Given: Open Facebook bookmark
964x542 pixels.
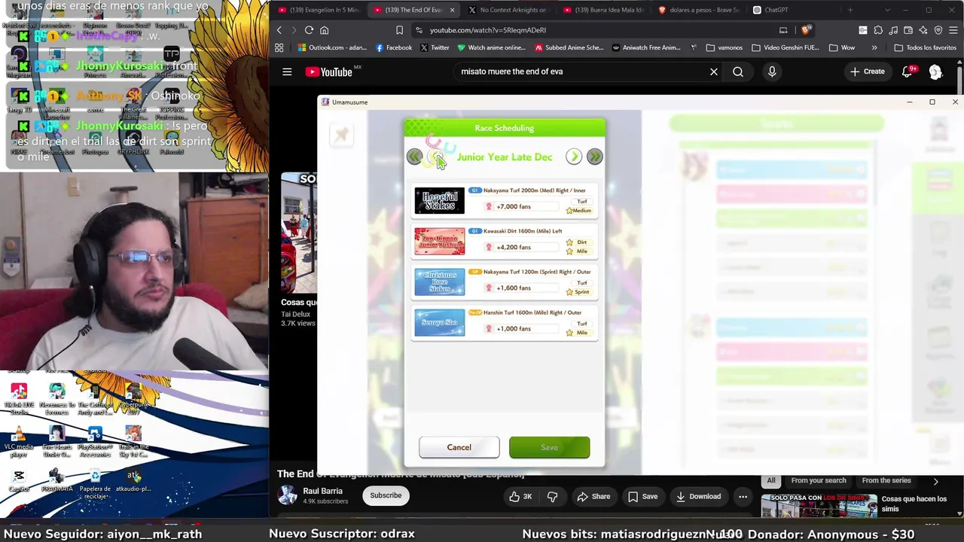Looking at the screenshot, I should pos(393,47).
